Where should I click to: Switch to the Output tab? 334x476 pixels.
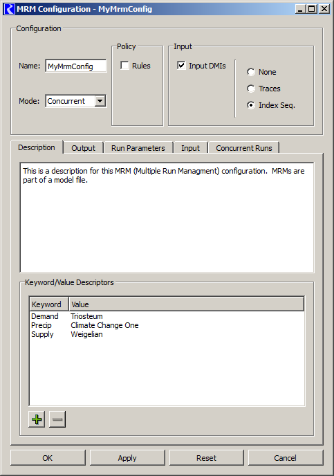83,148
